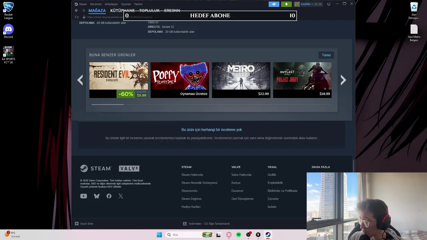Switch Steam to Big Picture mode icon
This screenshot has width=427, height=240.
(329, 4)
